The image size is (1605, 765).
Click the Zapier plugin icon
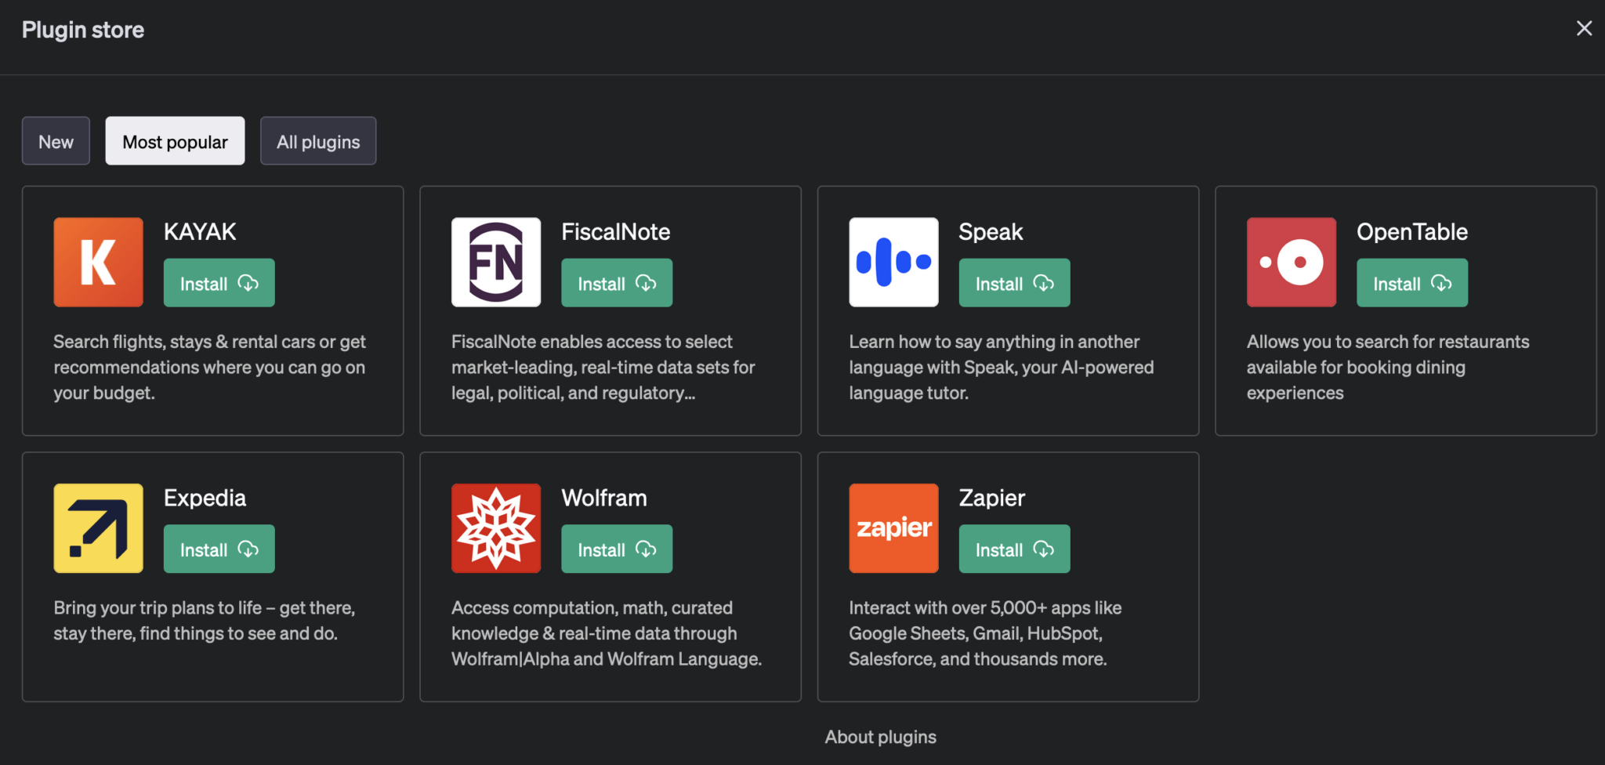pyautogui.click(x=893, y=528)
